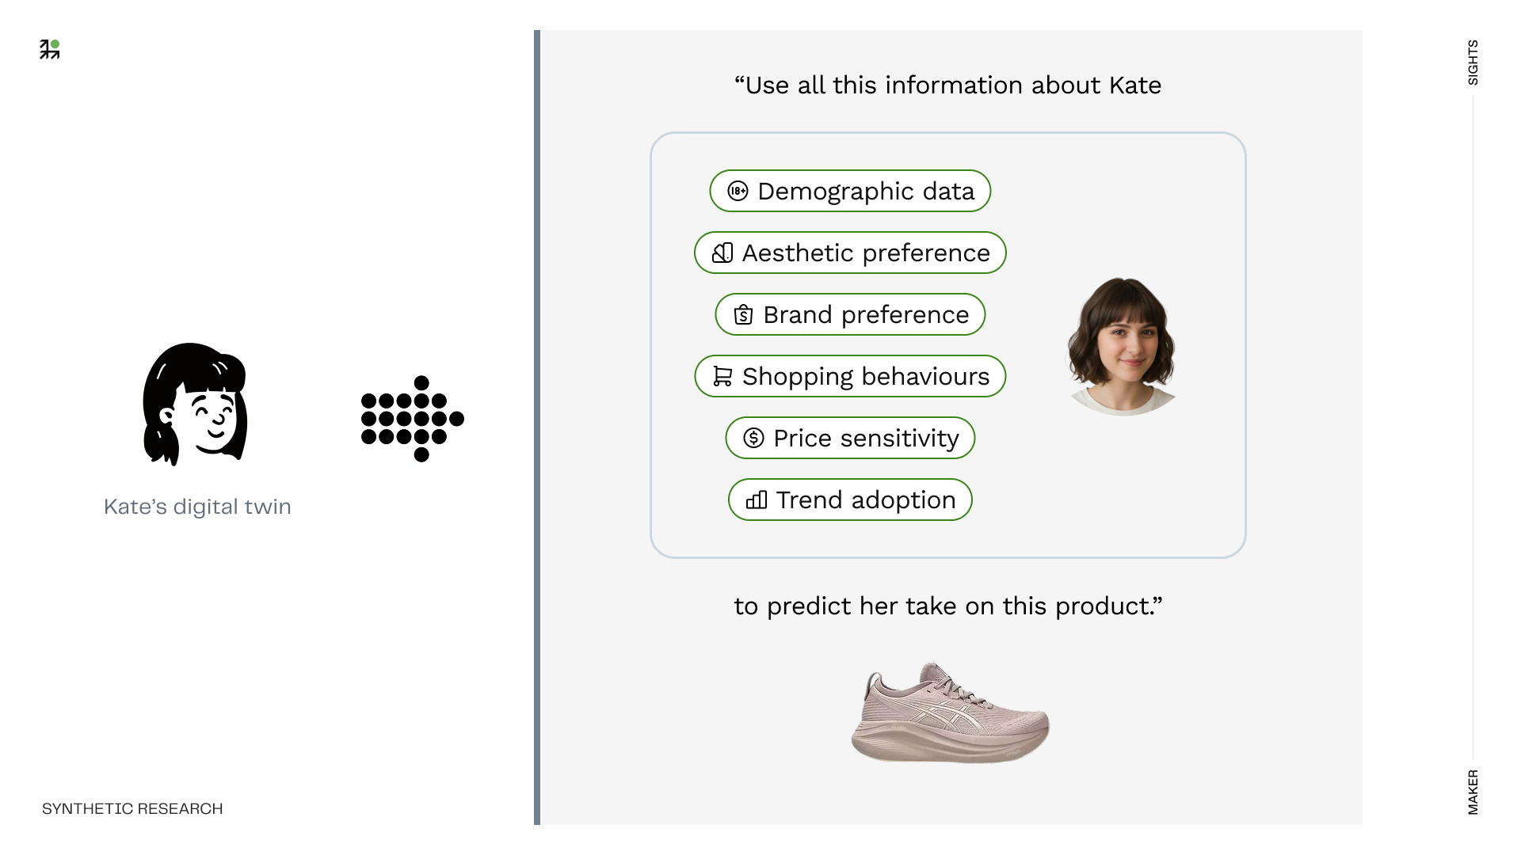1521x855 pixels.
Task: Select the Trend adoption pill
Action: click(850, 500)
